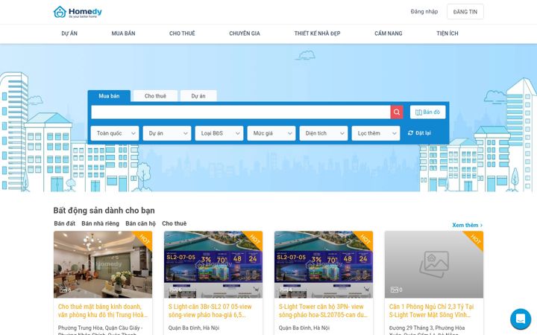Click the refresh icon beside Đặt lại
This screenshot has width=537, height=335.
coord(410,133)
